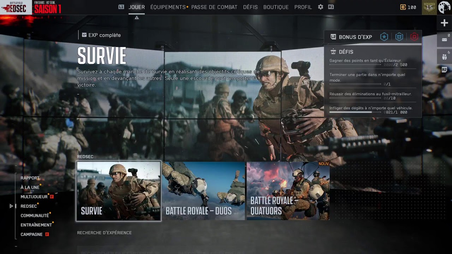Select the Survie mode card
The height and width of the screenshot is (254, 452).
pos(119,191)
